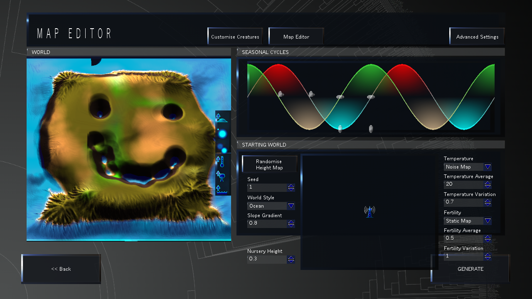The height and width of the screenshot is (299, 532).
Task: Click the "Temperature Average" label
Action: [x=468, y=176]
